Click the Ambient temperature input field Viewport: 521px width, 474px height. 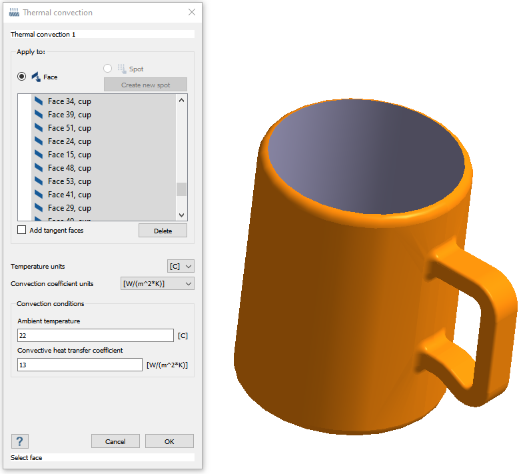tap(95, 335)
